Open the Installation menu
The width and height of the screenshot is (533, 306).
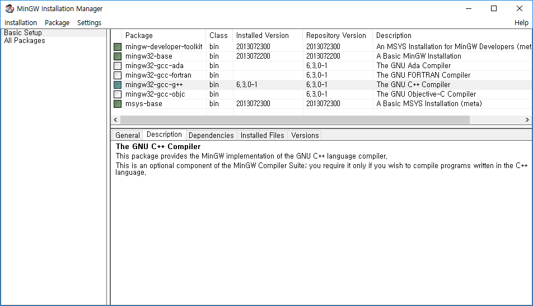click(x=20, y=23)
